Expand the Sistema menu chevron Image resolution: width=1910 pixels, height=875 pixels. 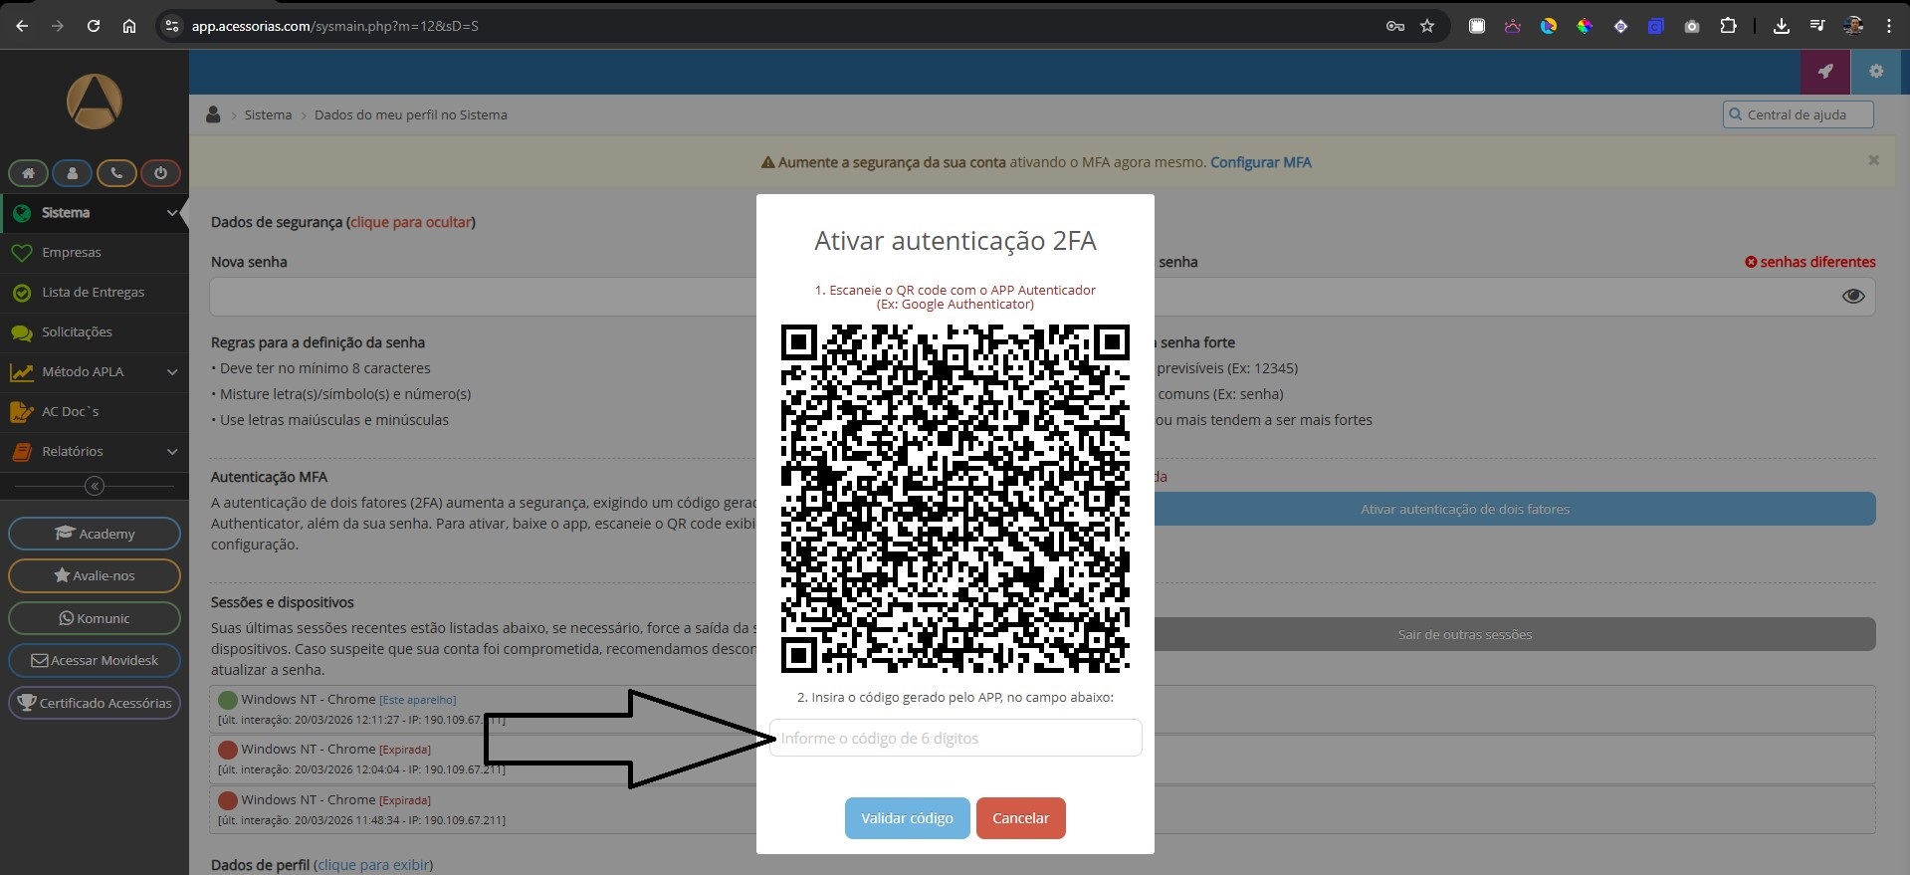pyautogui.click(x=172, y=213)
